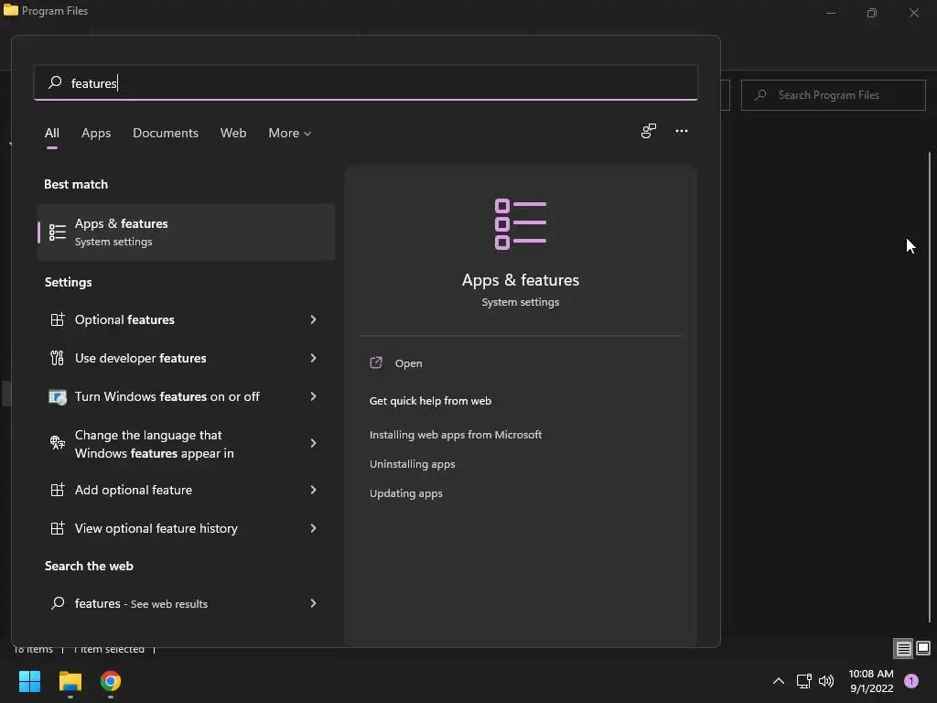The height and width of the screenshot is (703, 937).
Task: Click Open in the preview pane
Action: pos(408,363)
